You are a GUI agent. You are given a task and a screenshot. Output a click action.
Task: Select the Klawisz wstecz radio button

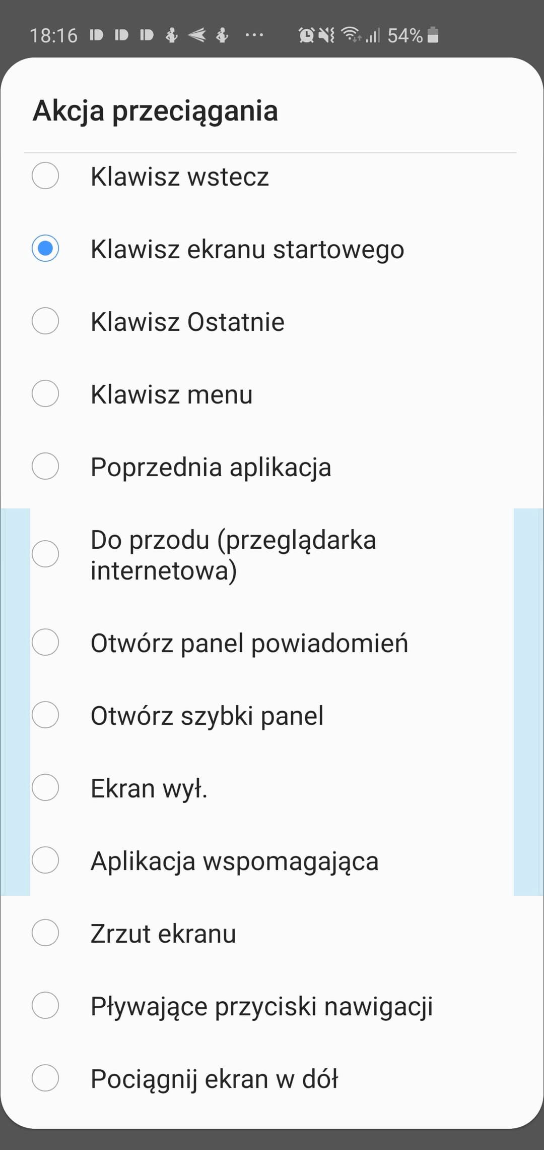[x=45, y=176]
